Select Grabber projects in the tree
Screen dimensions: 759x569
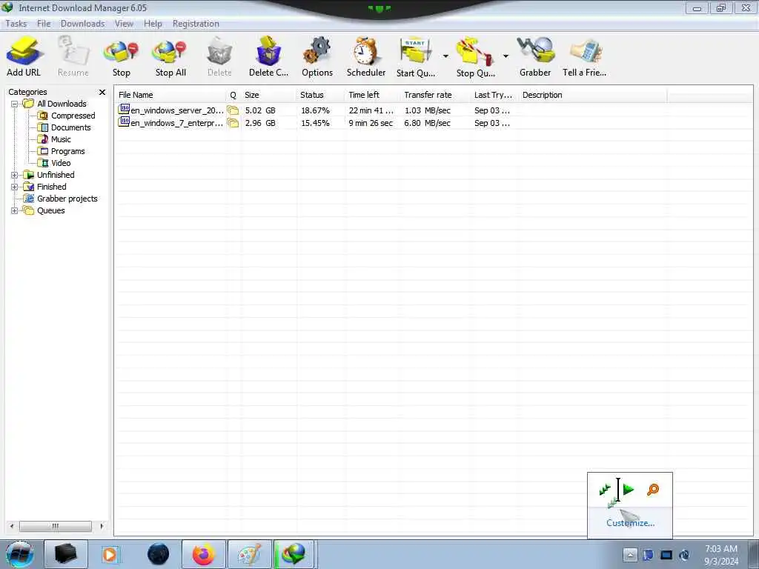point(67,199)
